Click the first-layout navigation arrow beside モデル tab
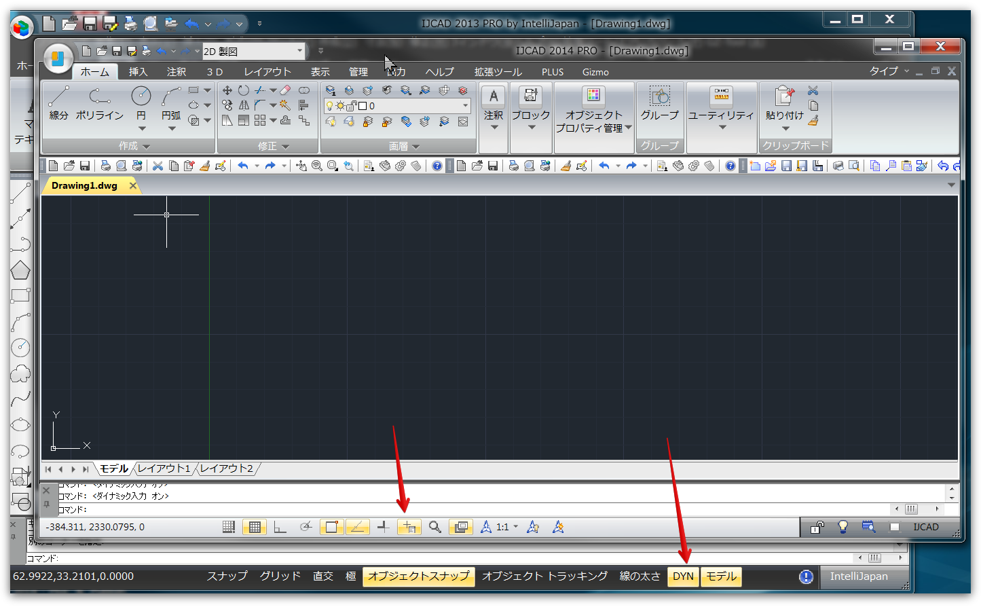Screen dimensions: 981x607 (x=48, y=469)
